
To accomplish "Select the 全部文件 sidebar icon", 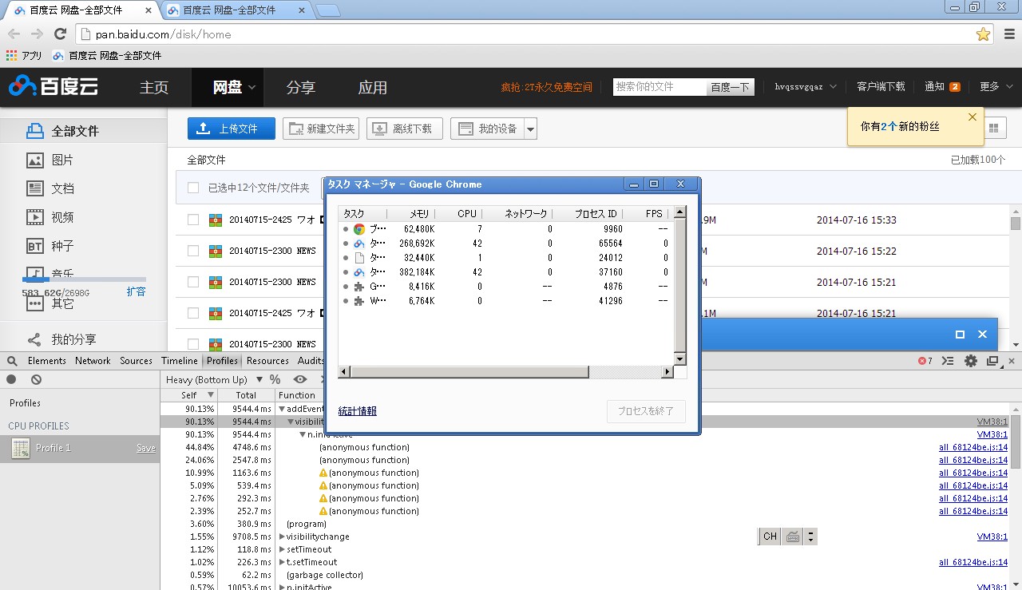I will tap(34, 131).
